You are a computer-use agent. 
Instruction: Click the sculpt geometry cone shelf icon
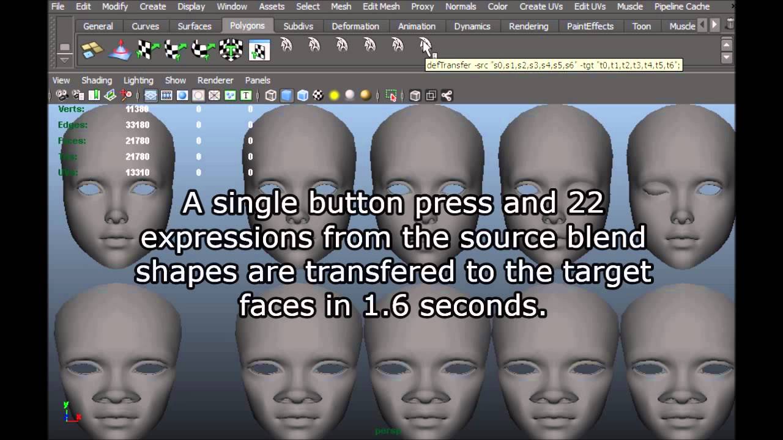[x=120, y=50]
